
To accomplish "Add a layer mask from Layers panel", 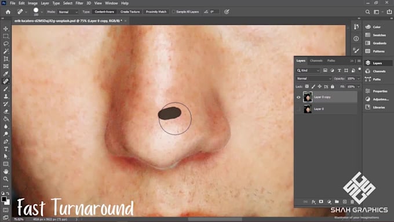I will pos(321,202).
